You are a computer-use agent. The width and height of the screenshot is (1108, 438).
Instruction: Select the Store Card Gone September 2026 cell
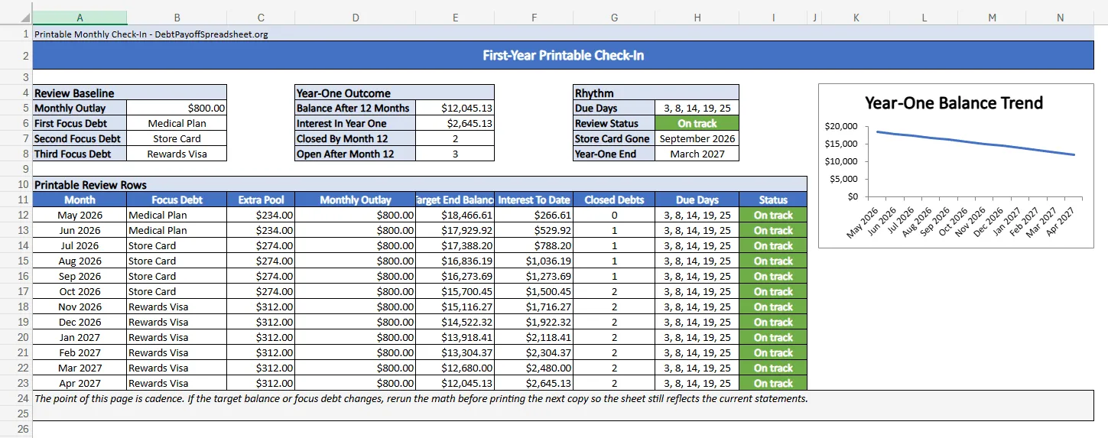(697, 138)
